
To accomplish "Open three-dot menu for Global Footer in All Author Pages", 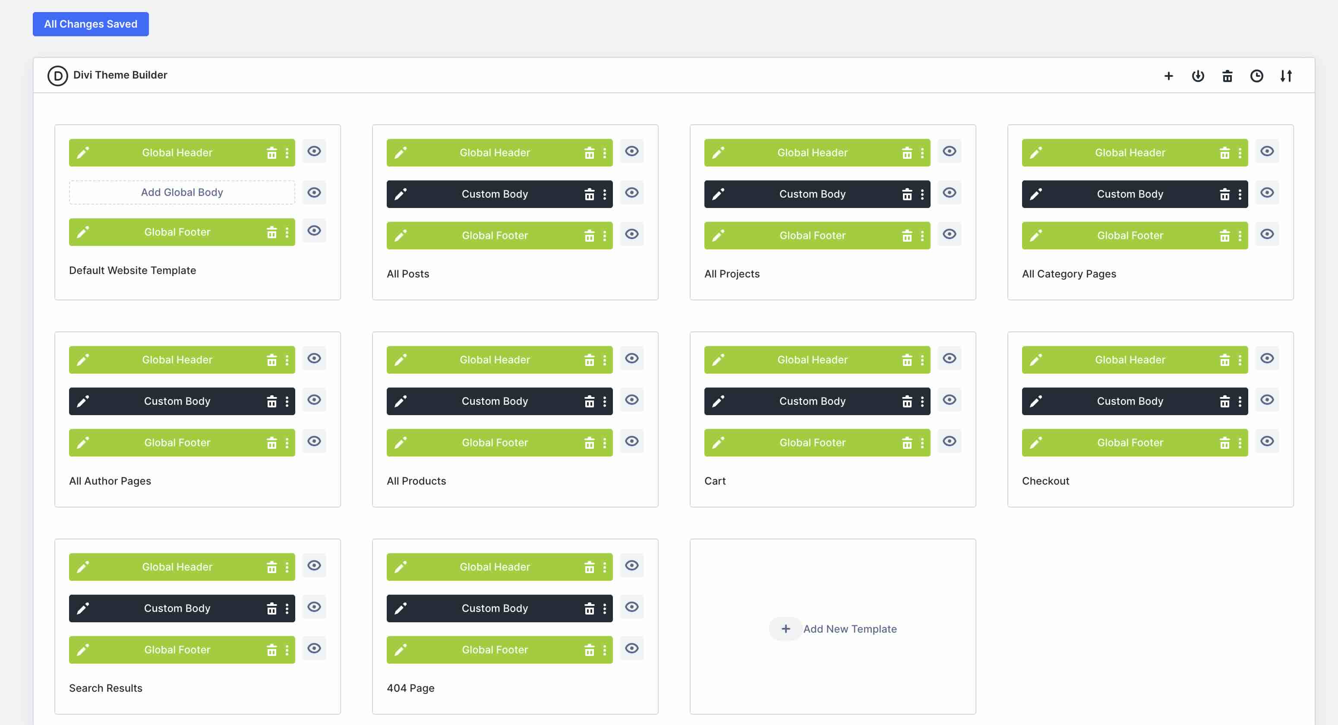I will click(287, 442).
